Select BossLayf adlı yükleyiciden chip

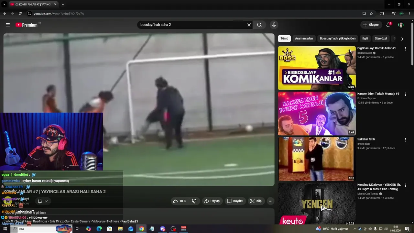click(x=338, y=39)
